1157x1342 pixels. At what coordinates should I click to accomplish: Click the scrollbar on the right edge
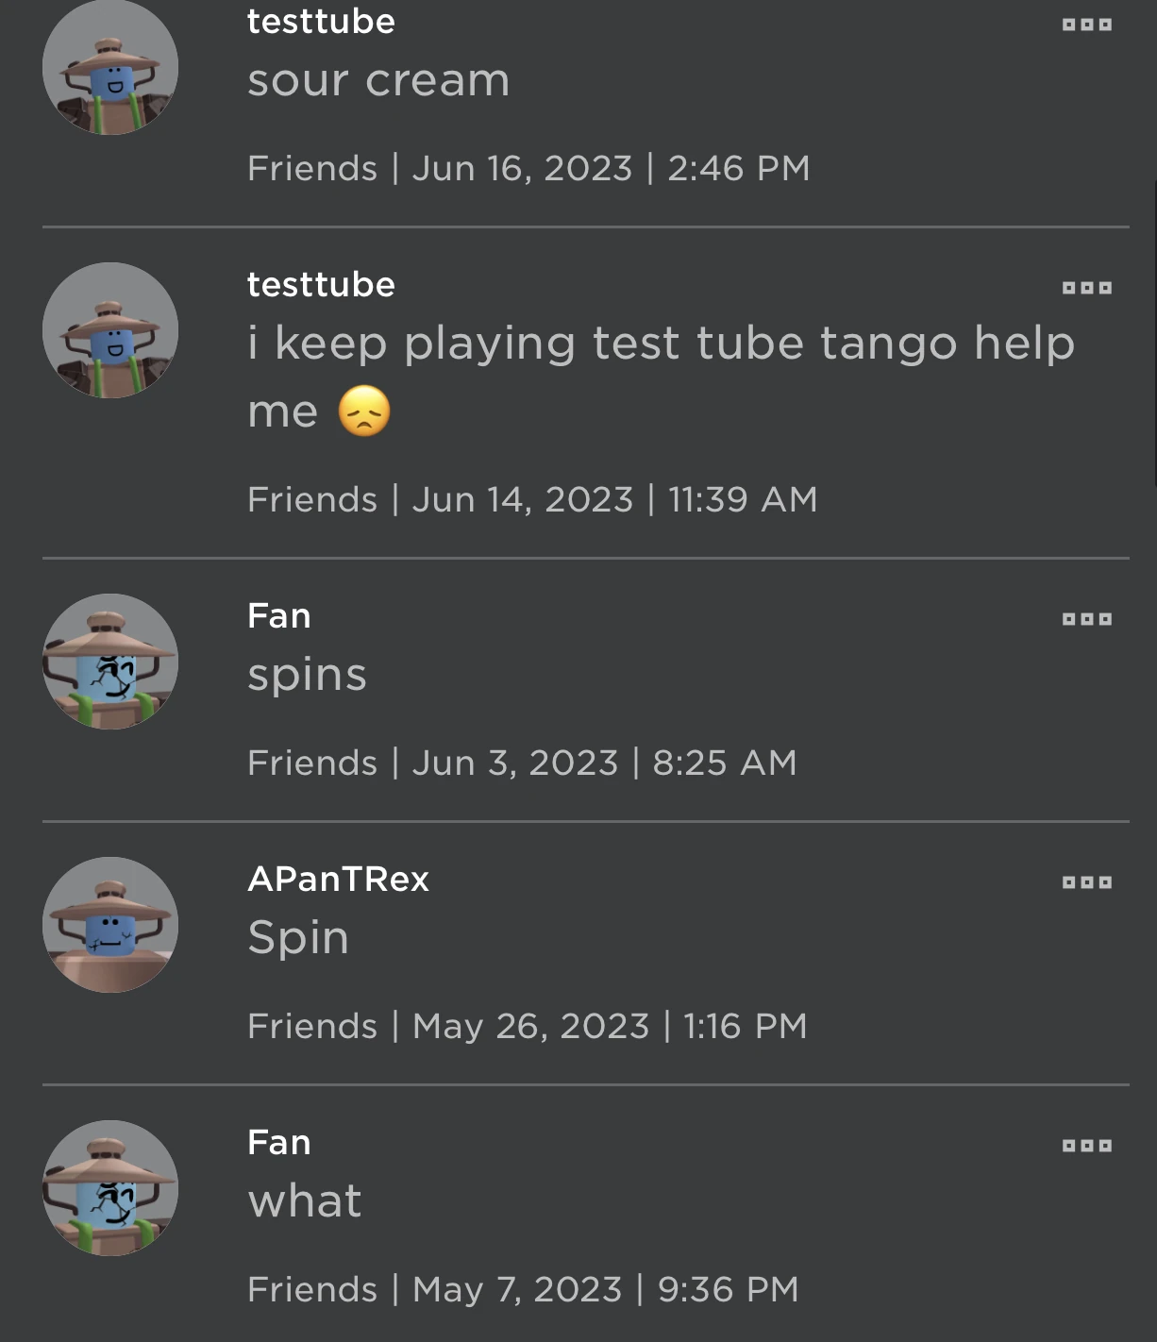coord(1154,330)
